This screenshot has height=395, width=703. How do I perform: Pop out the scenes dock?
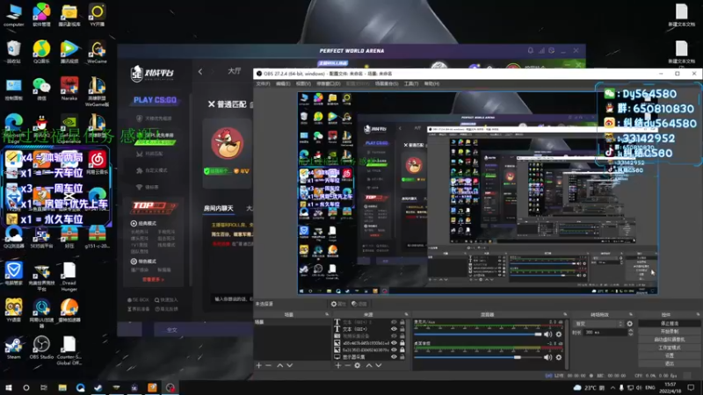click(x=327, y=314)
